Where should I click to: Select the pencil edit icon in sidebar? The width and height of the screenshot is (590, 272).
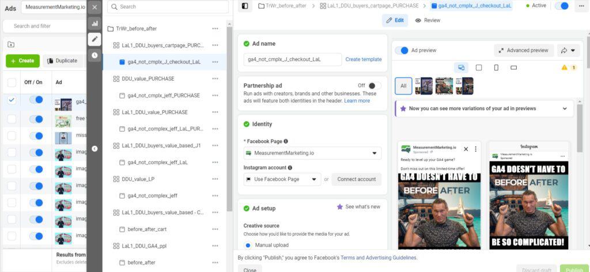tap(94, 39)
